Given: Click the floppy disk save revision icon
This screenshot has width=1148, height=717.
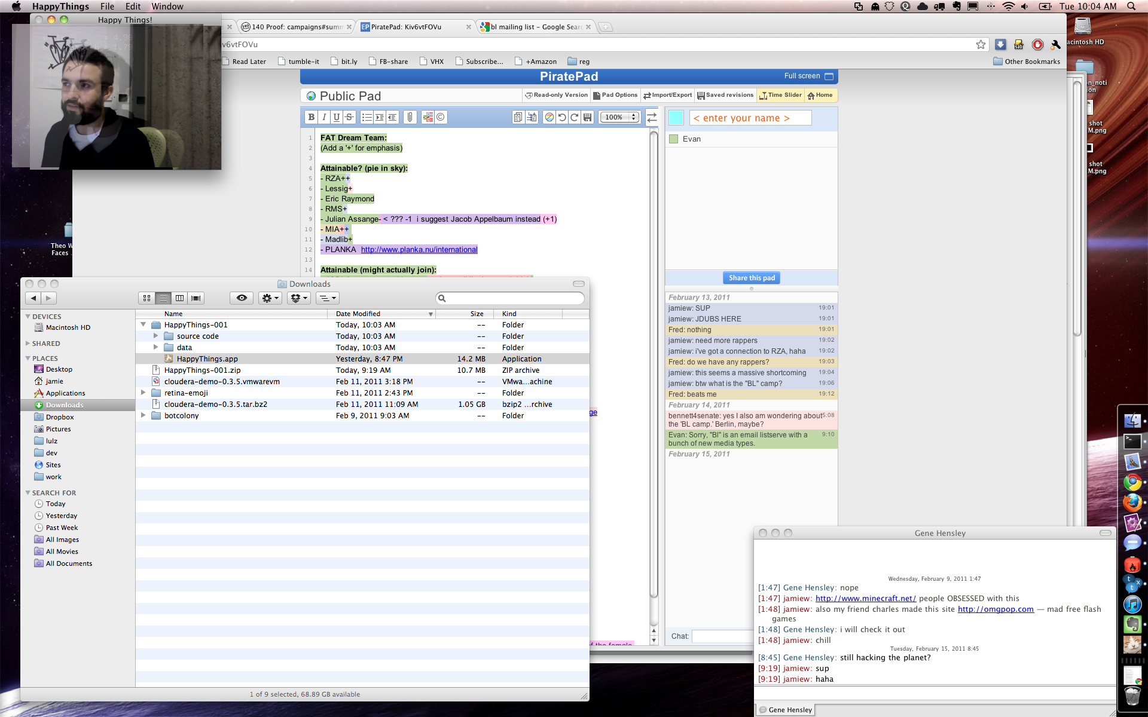Looking at the screenshot, I should [588, 117].
